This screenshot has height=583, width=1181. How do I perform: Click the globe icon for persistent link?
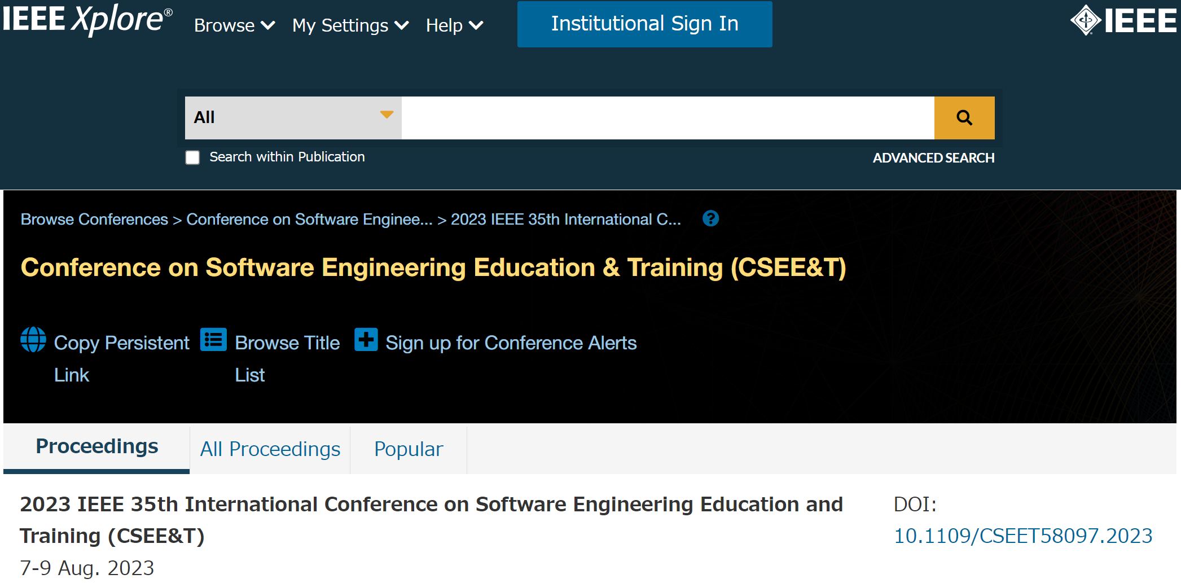tap(33, 340)
